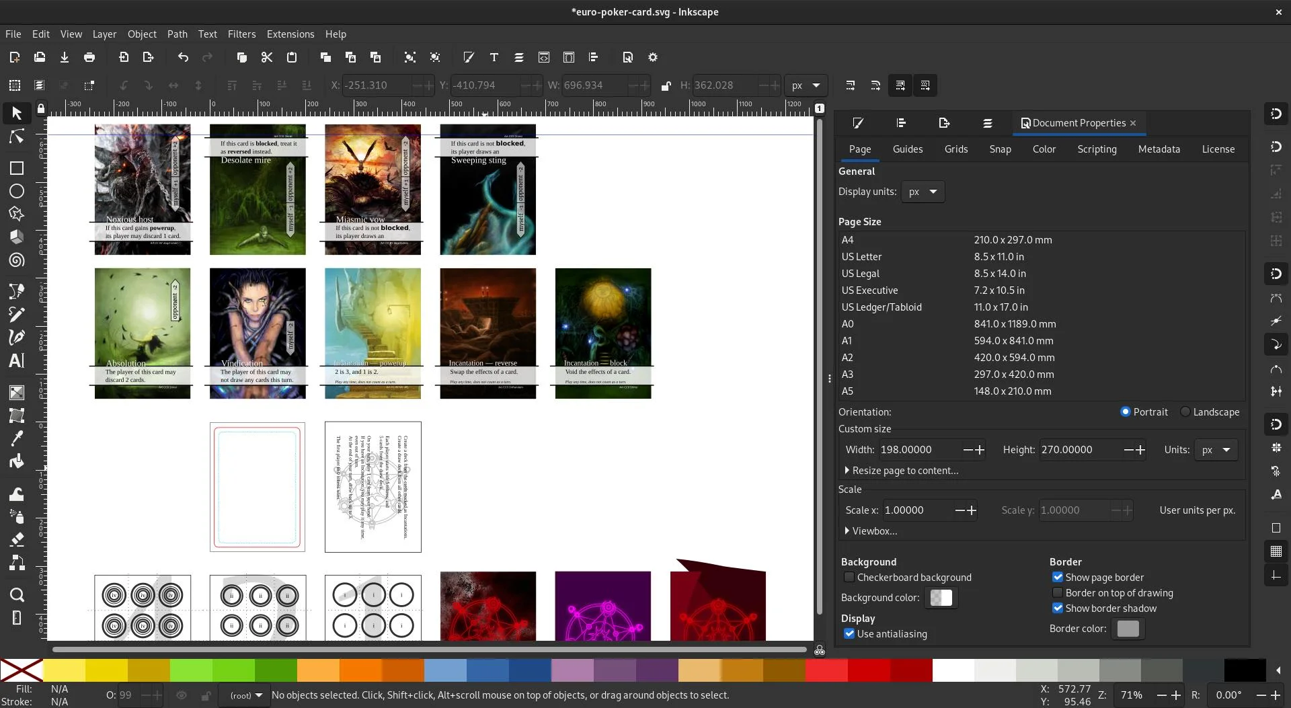Uncheck Use antialiasing
This screenshot has width=1291, height=708.
[x=850, y=633]
